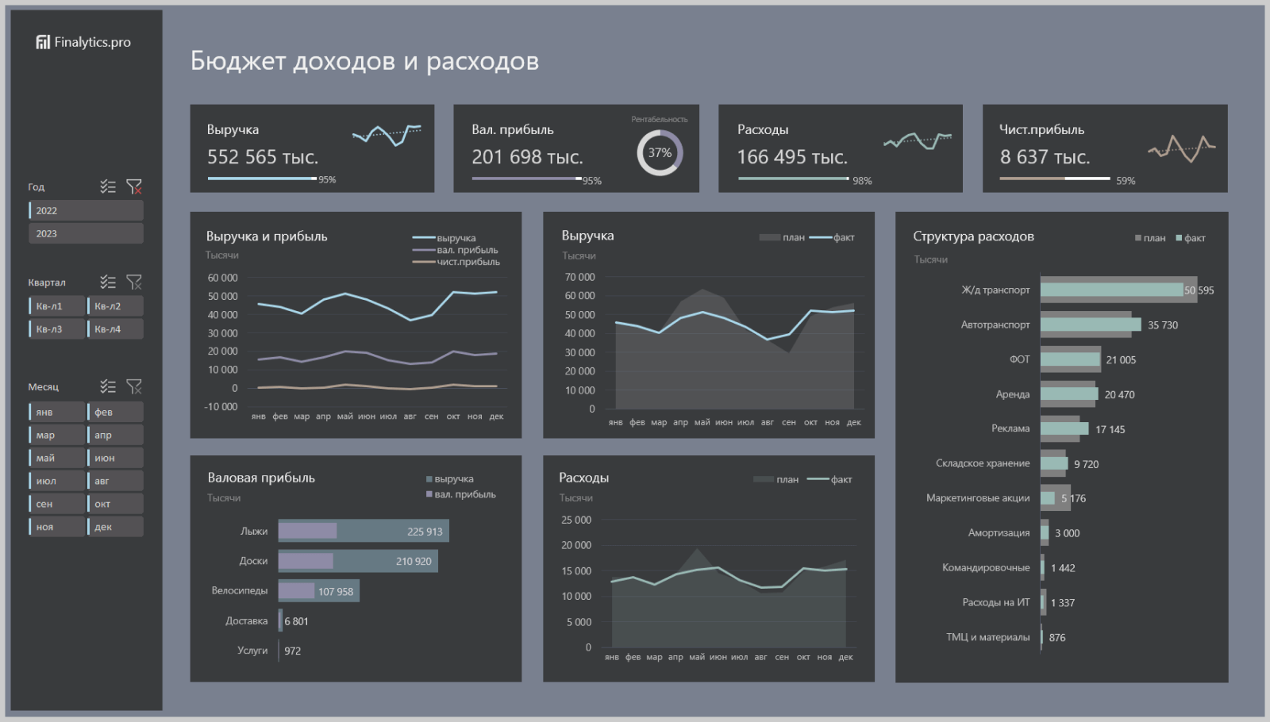Select month фев in the slicer
This screenshot has width=1270, height=722.
(115, 412)
